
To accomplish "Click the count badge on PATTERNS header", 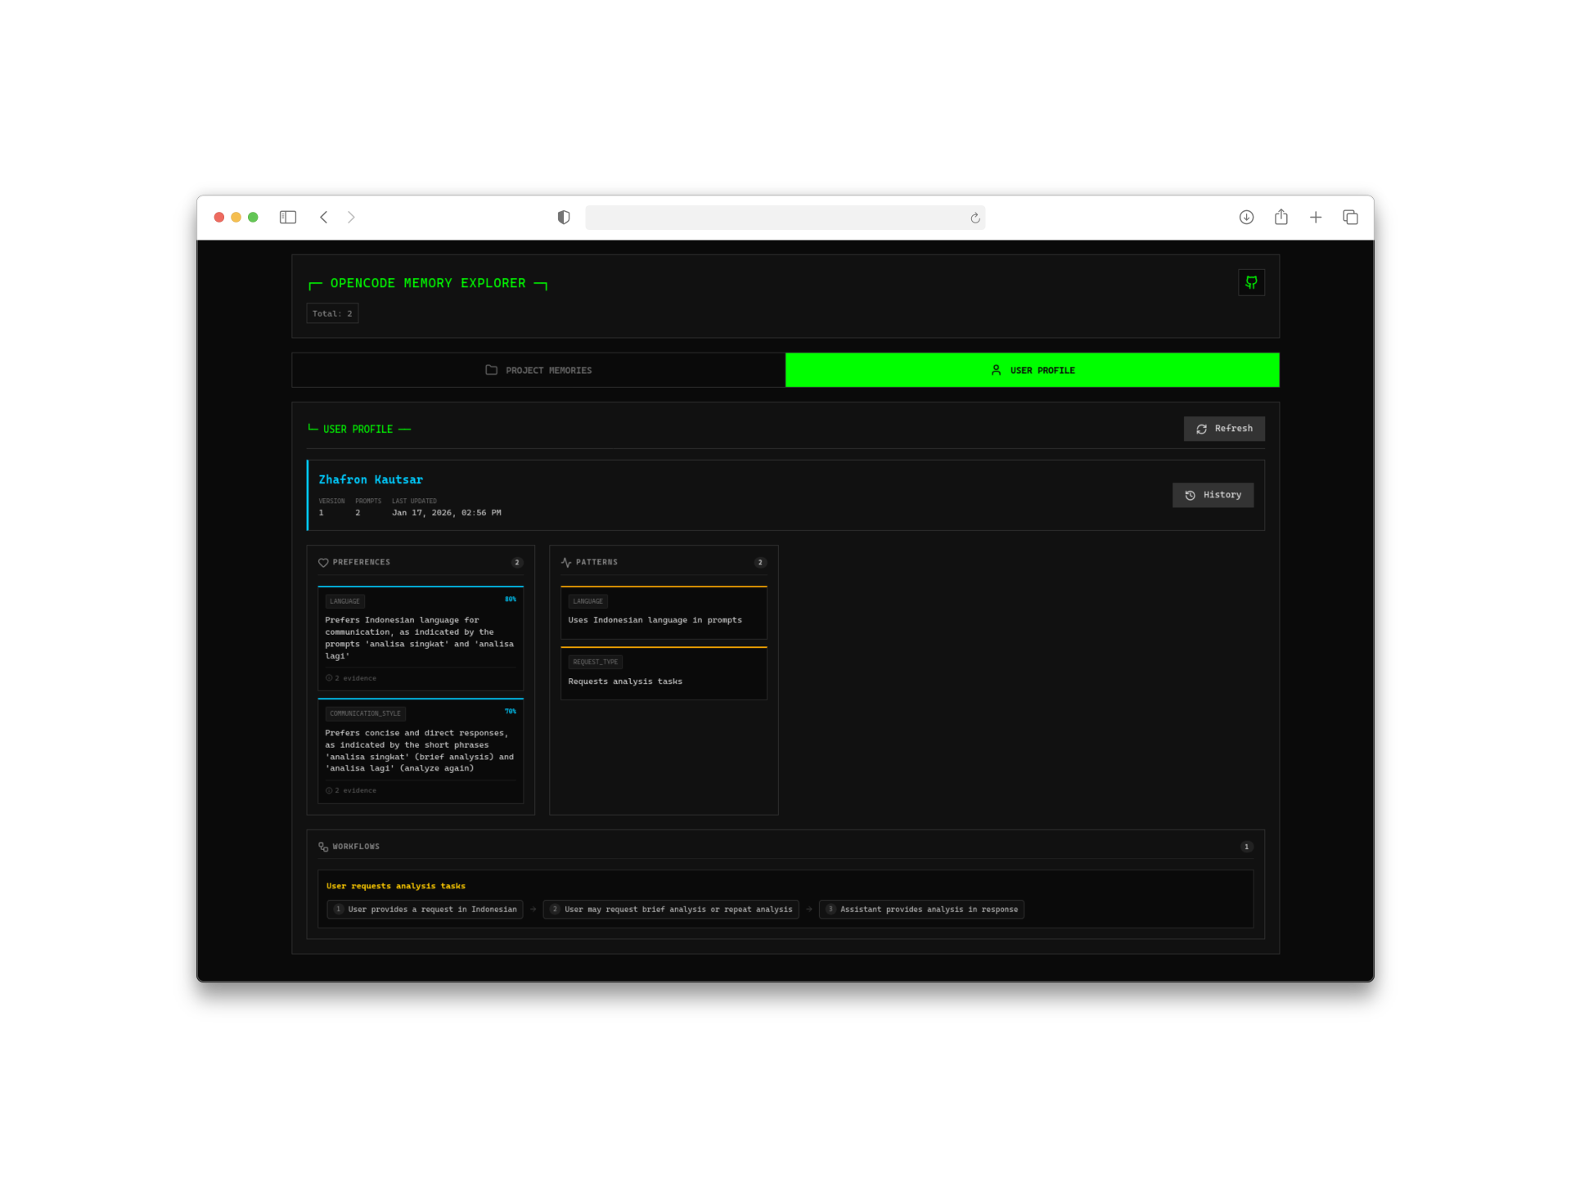I will (x=759, y=562).
